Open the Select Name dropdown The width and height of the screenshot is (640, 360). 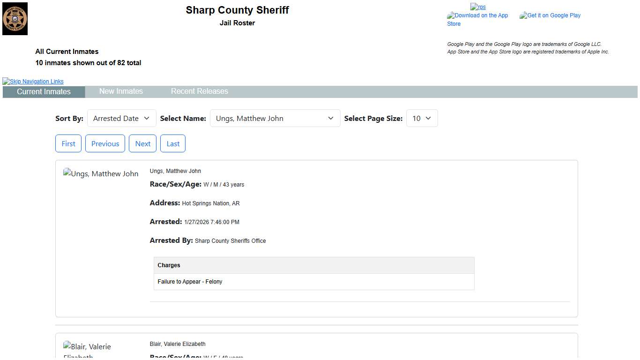[x=275, y=119]
